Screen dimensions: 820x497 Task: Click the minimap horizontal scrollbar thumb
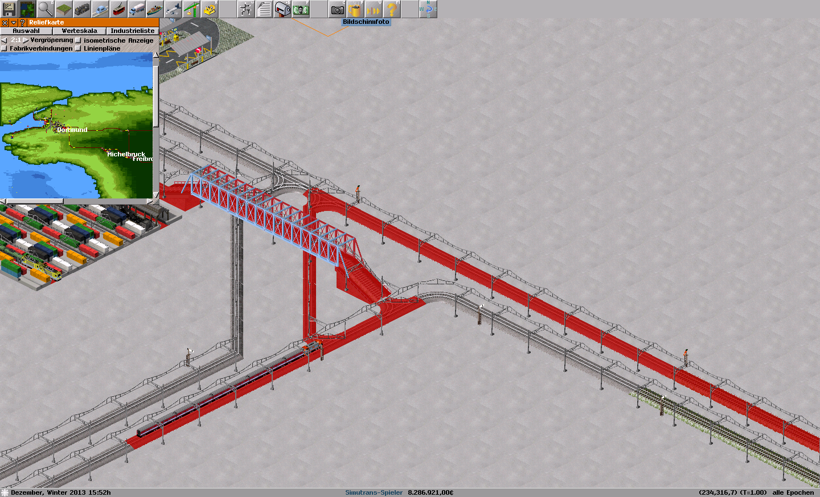34,201
